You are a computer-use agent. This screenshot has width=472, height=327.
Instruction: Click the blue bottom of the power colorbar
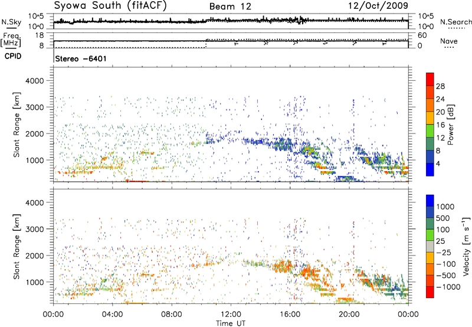point(430,169)
